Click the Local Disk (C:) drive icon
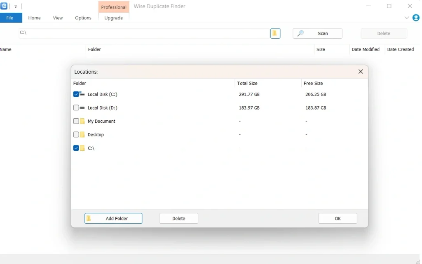Viewport: 422px width, 264px height. (82, 94)
